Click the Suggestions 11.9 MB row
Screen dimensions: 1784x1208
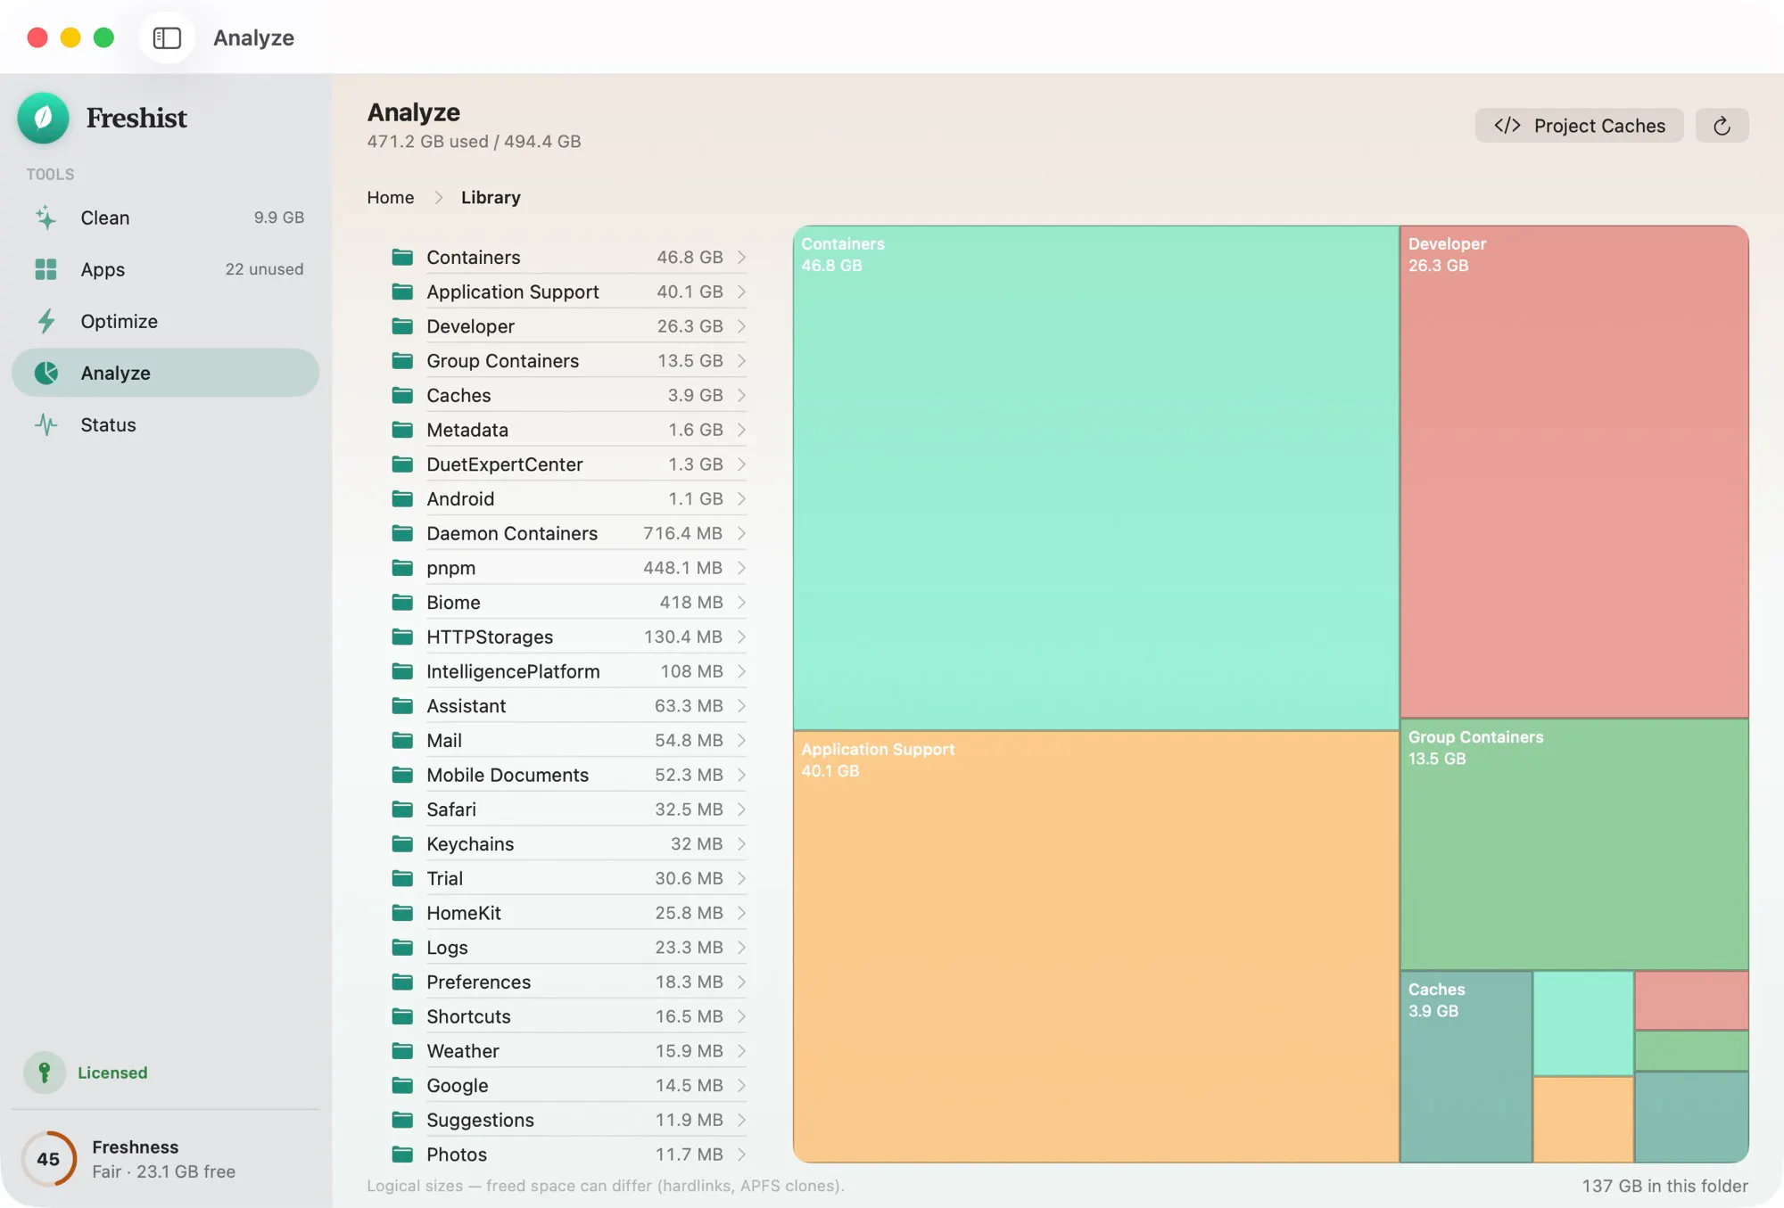[568, 1120]
